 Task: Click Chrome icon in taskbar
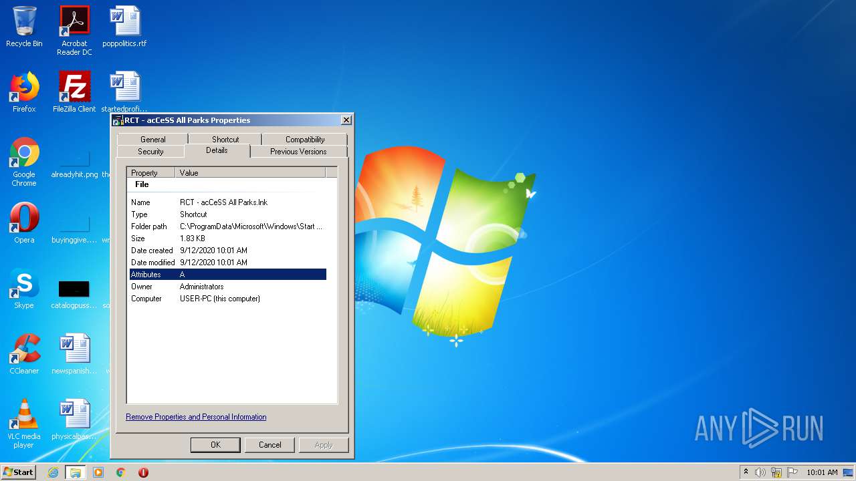coord(121,472)
